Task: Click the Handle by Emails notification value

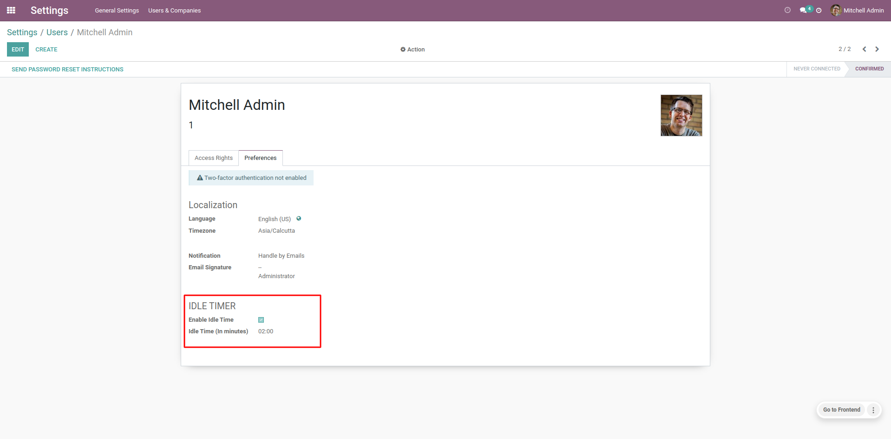Action: click(282, 256)
